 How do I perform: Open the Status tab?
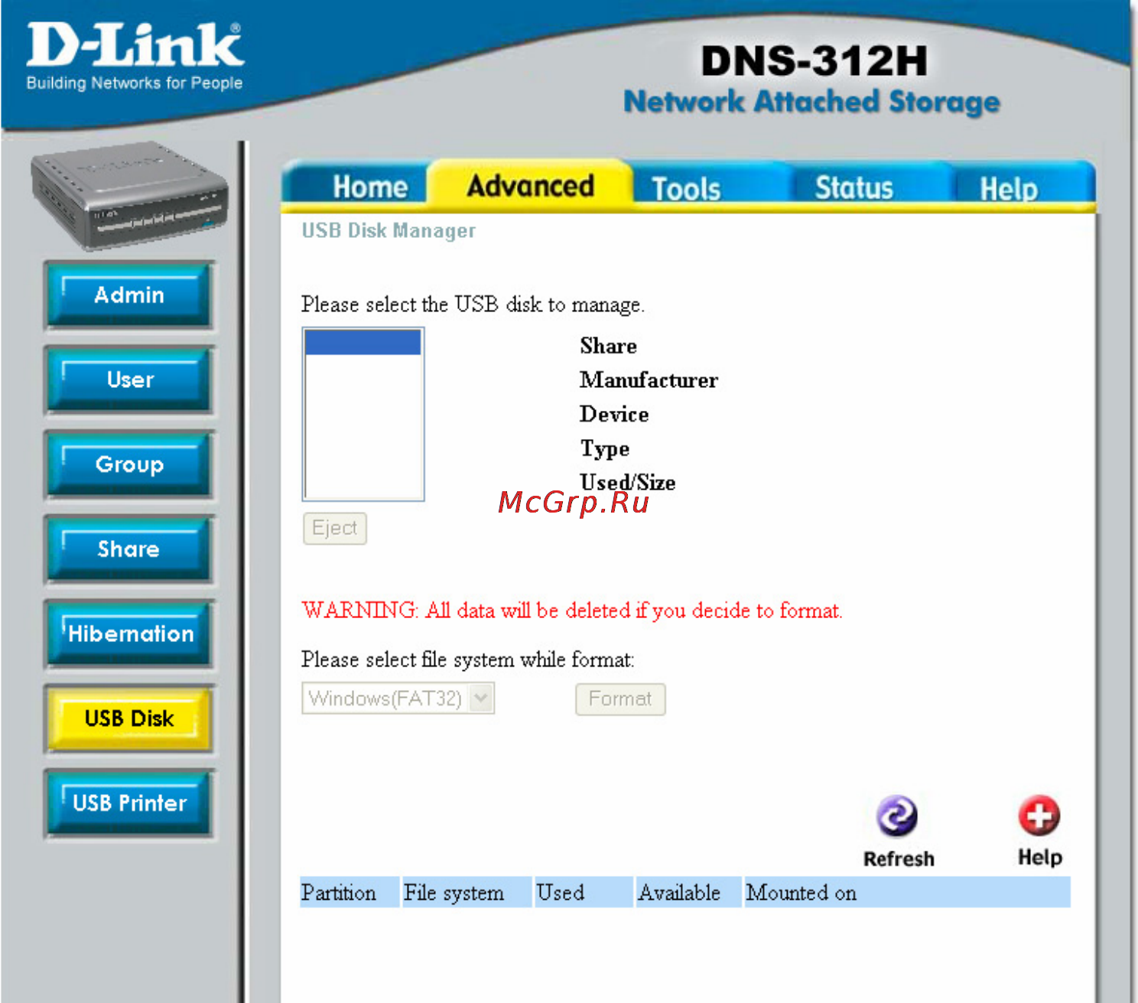(853, 187)
